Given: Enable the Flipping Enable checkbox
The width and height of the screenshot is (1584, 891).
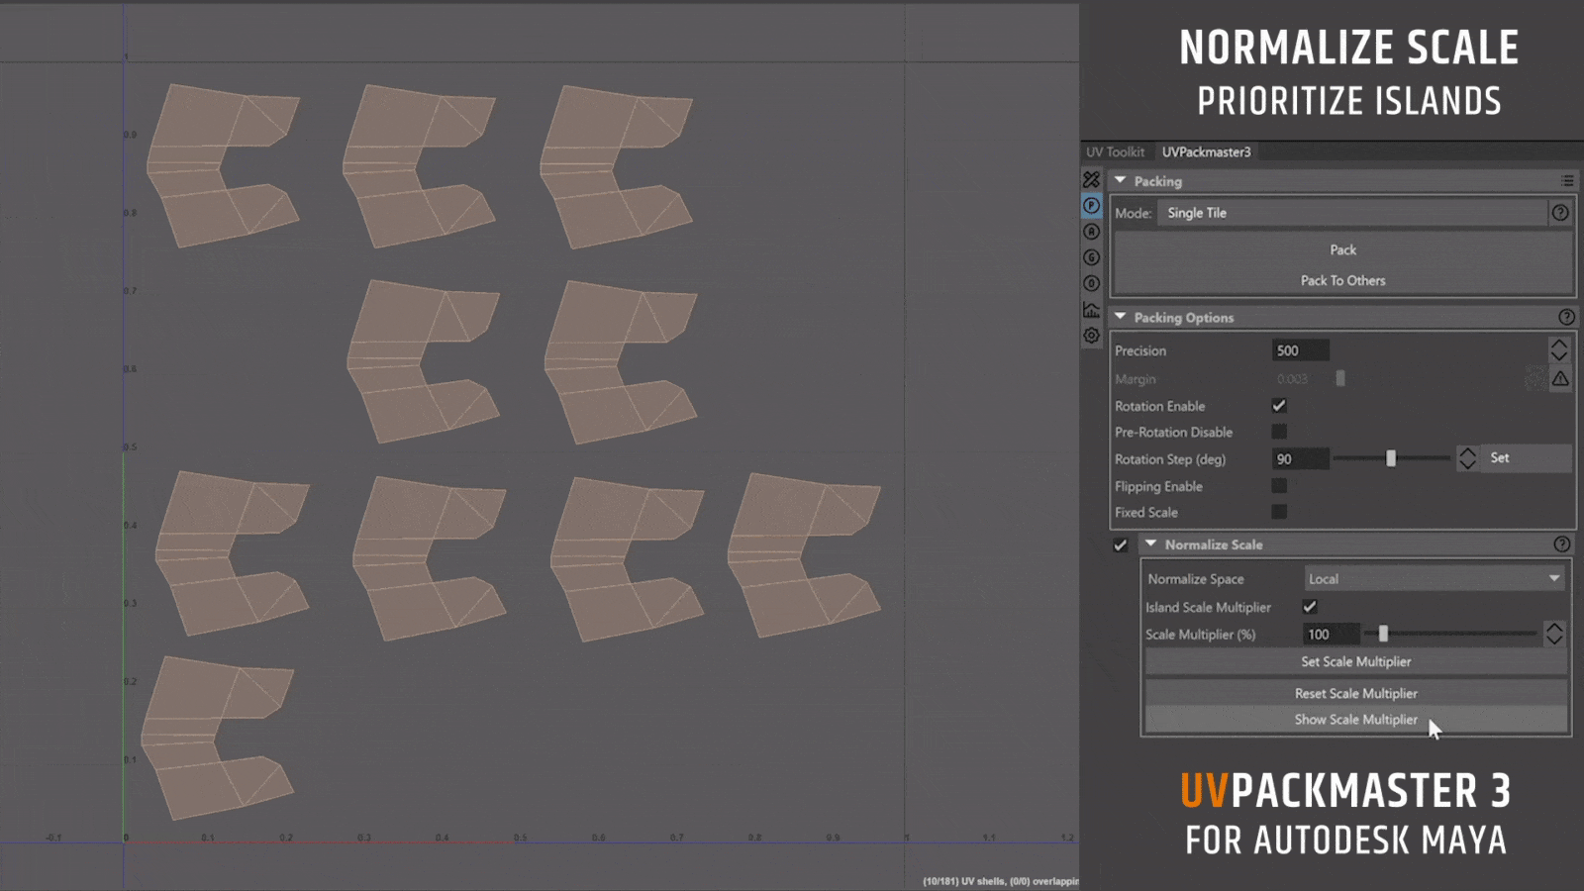Looking at the screenshot, I should click(1280, 485).
